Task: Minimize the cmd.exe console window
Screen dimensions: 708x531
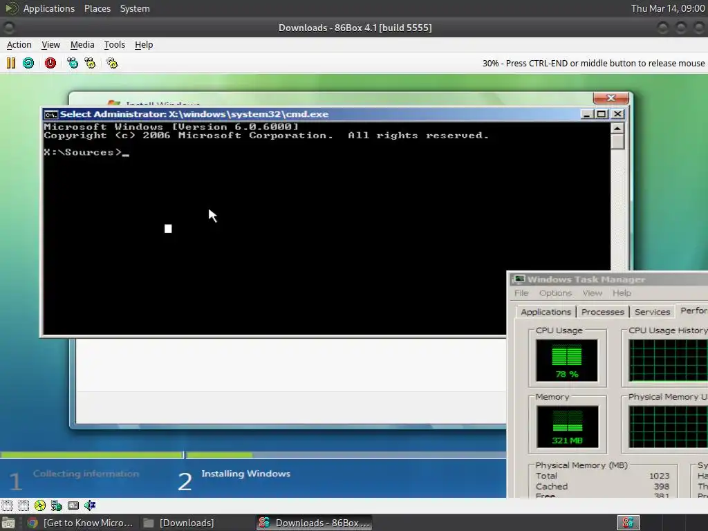Action: [x=586, y=114]
